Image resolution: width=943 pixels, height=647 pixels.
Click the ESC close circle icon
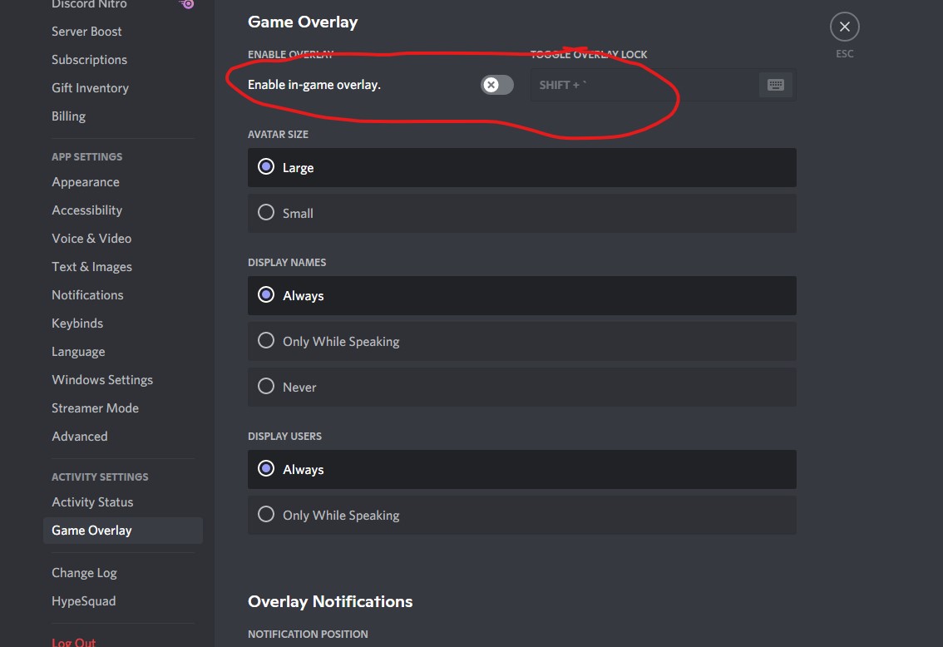point(844,27)
